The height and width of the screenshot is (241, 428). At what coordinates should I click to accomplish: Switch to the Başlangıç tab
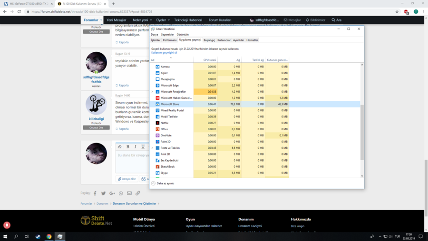tap(209, 40)
